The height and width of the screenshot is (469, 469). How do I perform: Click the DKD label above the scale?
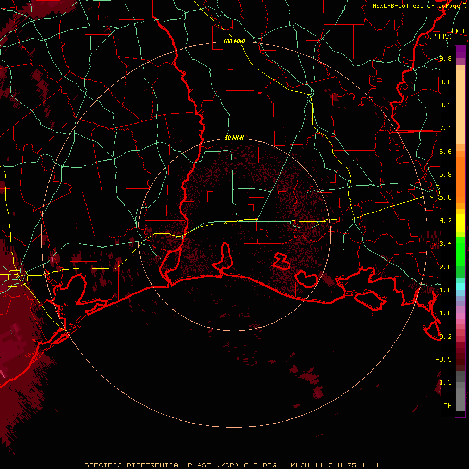tap(458, 31)
